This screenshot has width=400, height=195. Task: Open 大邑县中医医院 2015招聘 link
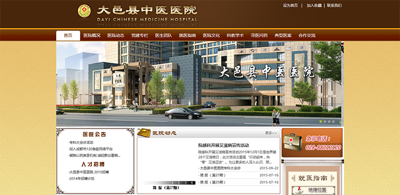coord(89,172)
